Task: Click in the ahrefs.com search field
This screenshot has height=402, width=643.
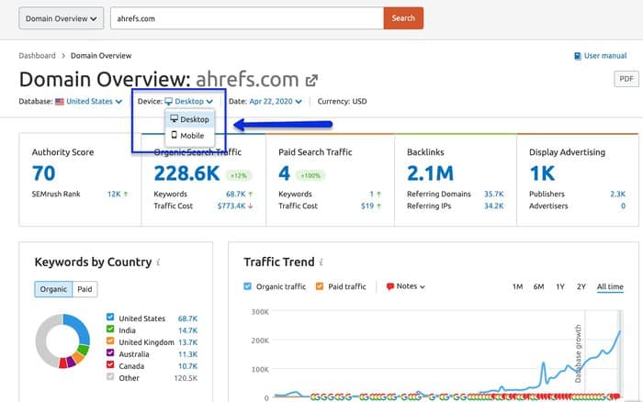Action: (x=247, y=18)
